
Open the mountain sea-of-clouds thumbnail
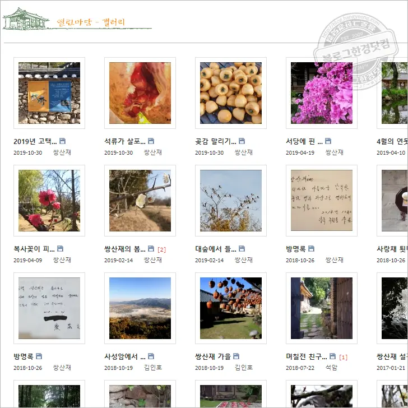coord(140,308)
